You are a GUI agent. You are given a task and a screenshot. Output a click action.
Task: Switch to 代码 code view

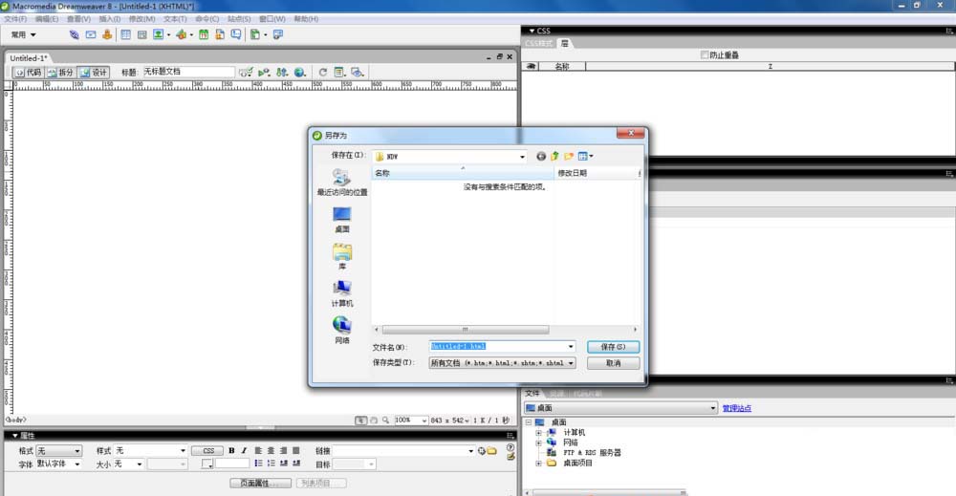click(28, 72)
